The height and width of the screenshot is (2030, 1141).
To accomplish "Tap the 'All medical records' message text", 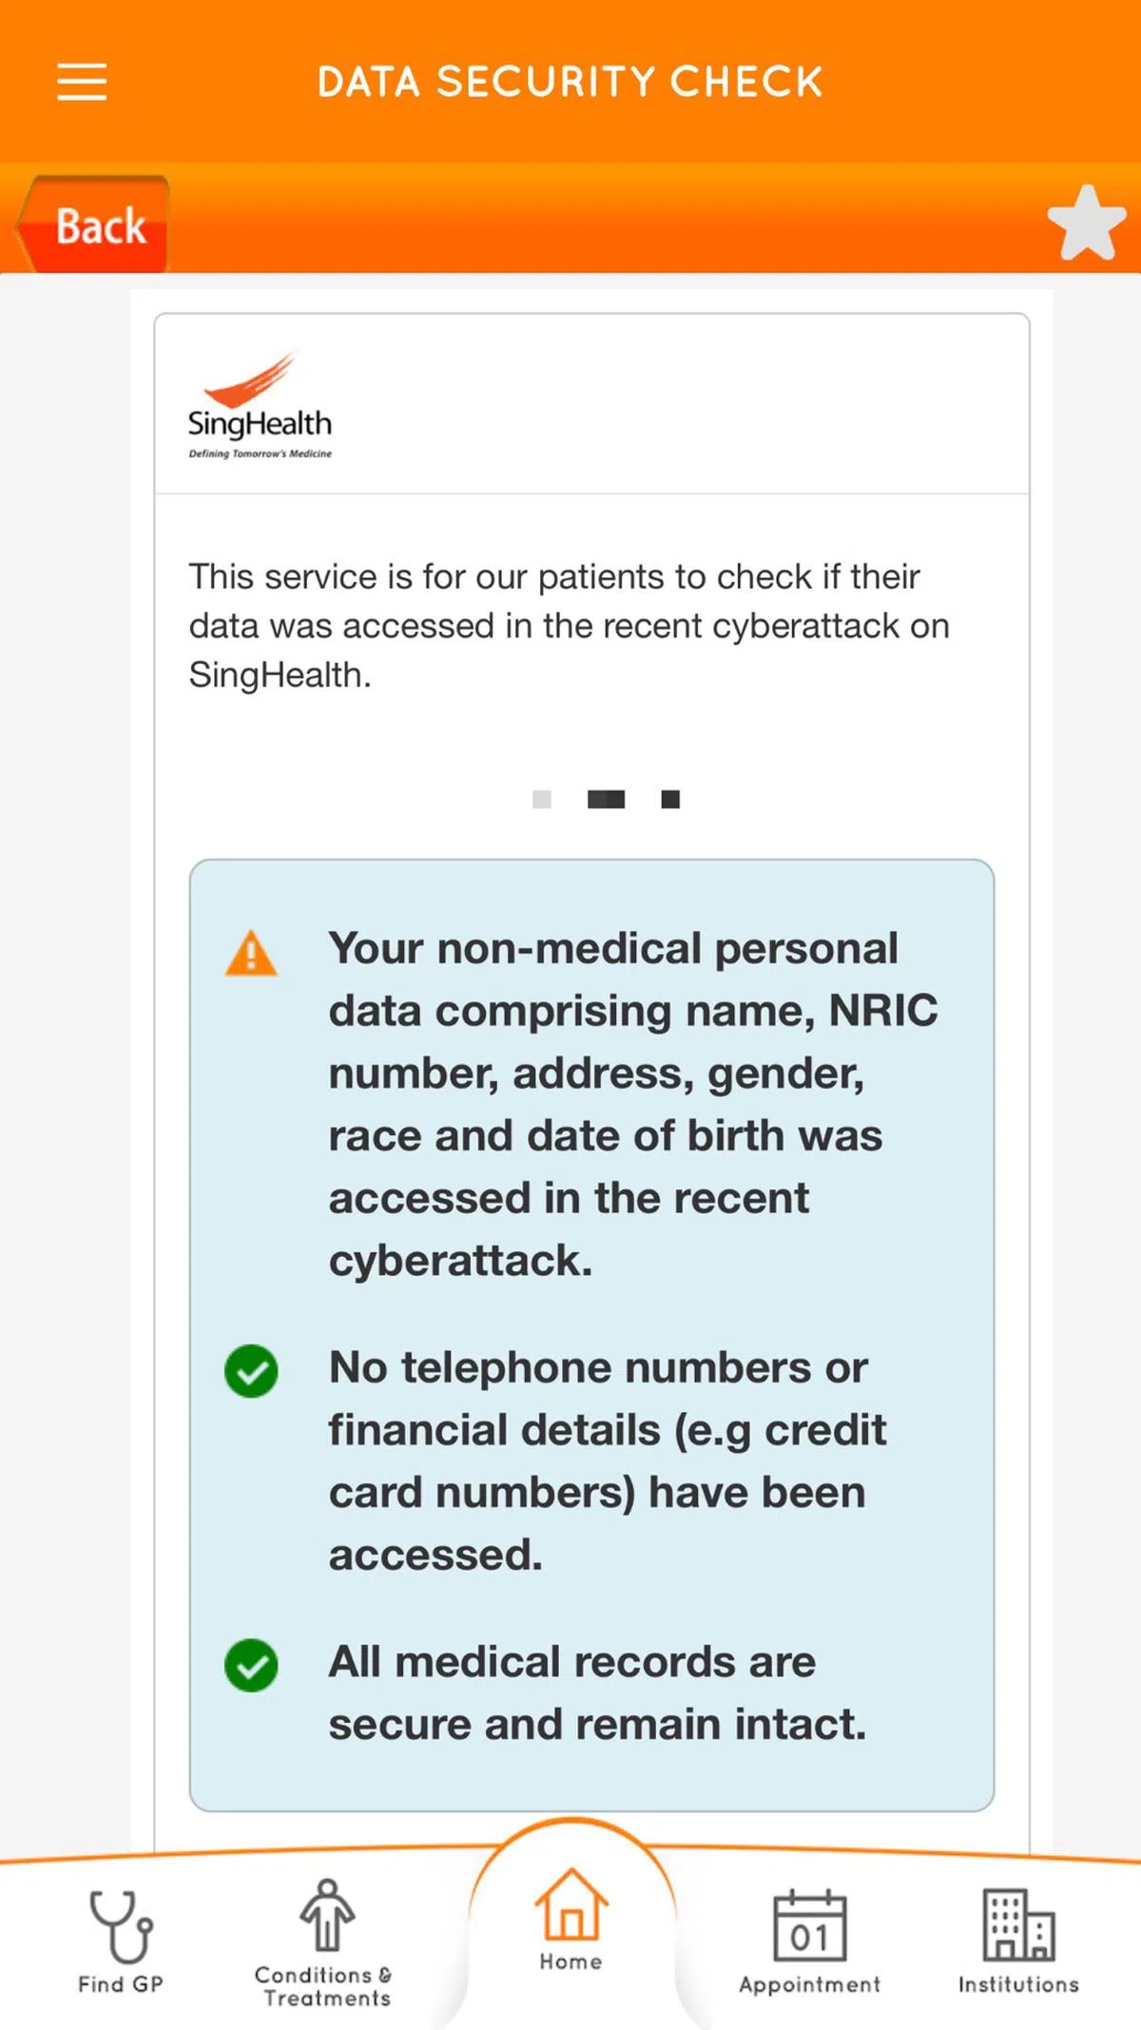I will point(595,1693).
